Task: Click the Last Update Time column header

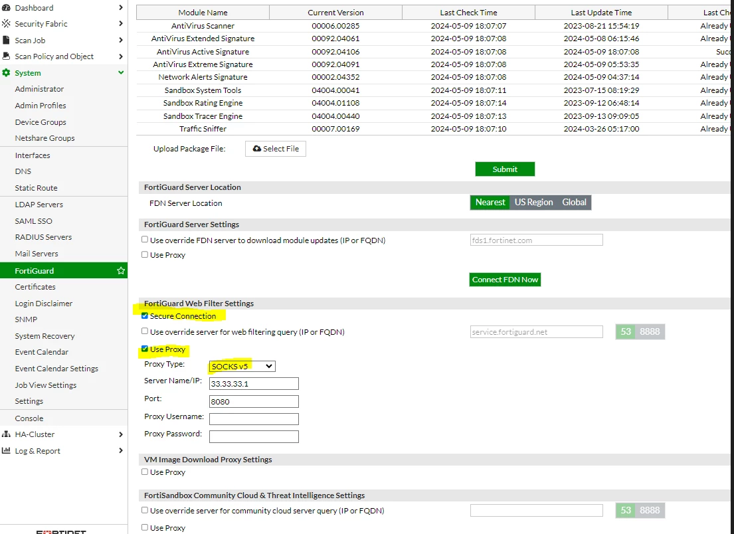Action: (x=601, y=13)
